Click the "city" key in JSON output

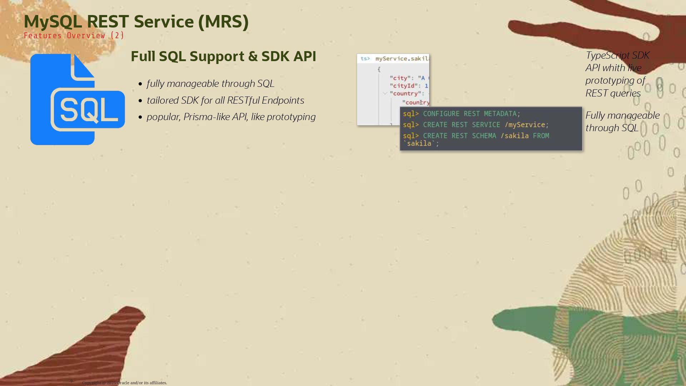400,78
